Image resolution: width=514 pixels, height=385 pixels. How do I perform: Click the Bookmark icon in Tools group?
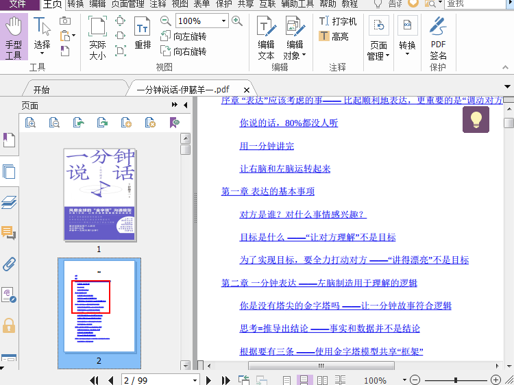click(65, 51)
